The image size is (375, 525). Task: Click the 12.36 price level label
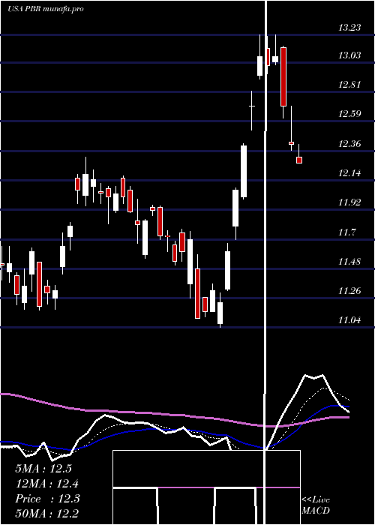click(x=349, y=144)
